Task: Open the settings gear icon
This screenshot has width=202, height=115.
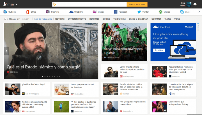Action: (195, 4)
